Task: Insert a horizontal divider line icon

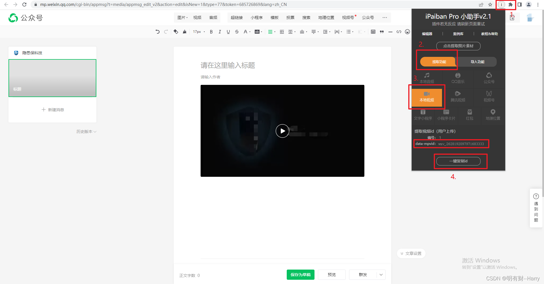Action: [390, 32]
